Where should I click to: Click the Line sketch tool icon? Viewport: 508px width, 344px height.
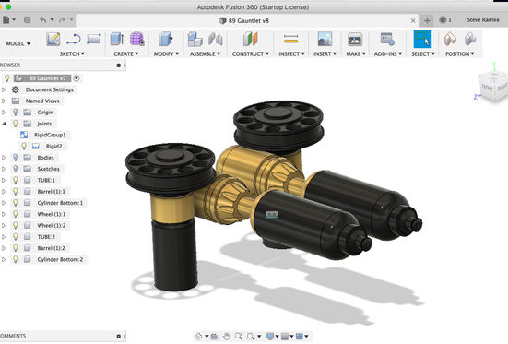click(x=74, y=40)
